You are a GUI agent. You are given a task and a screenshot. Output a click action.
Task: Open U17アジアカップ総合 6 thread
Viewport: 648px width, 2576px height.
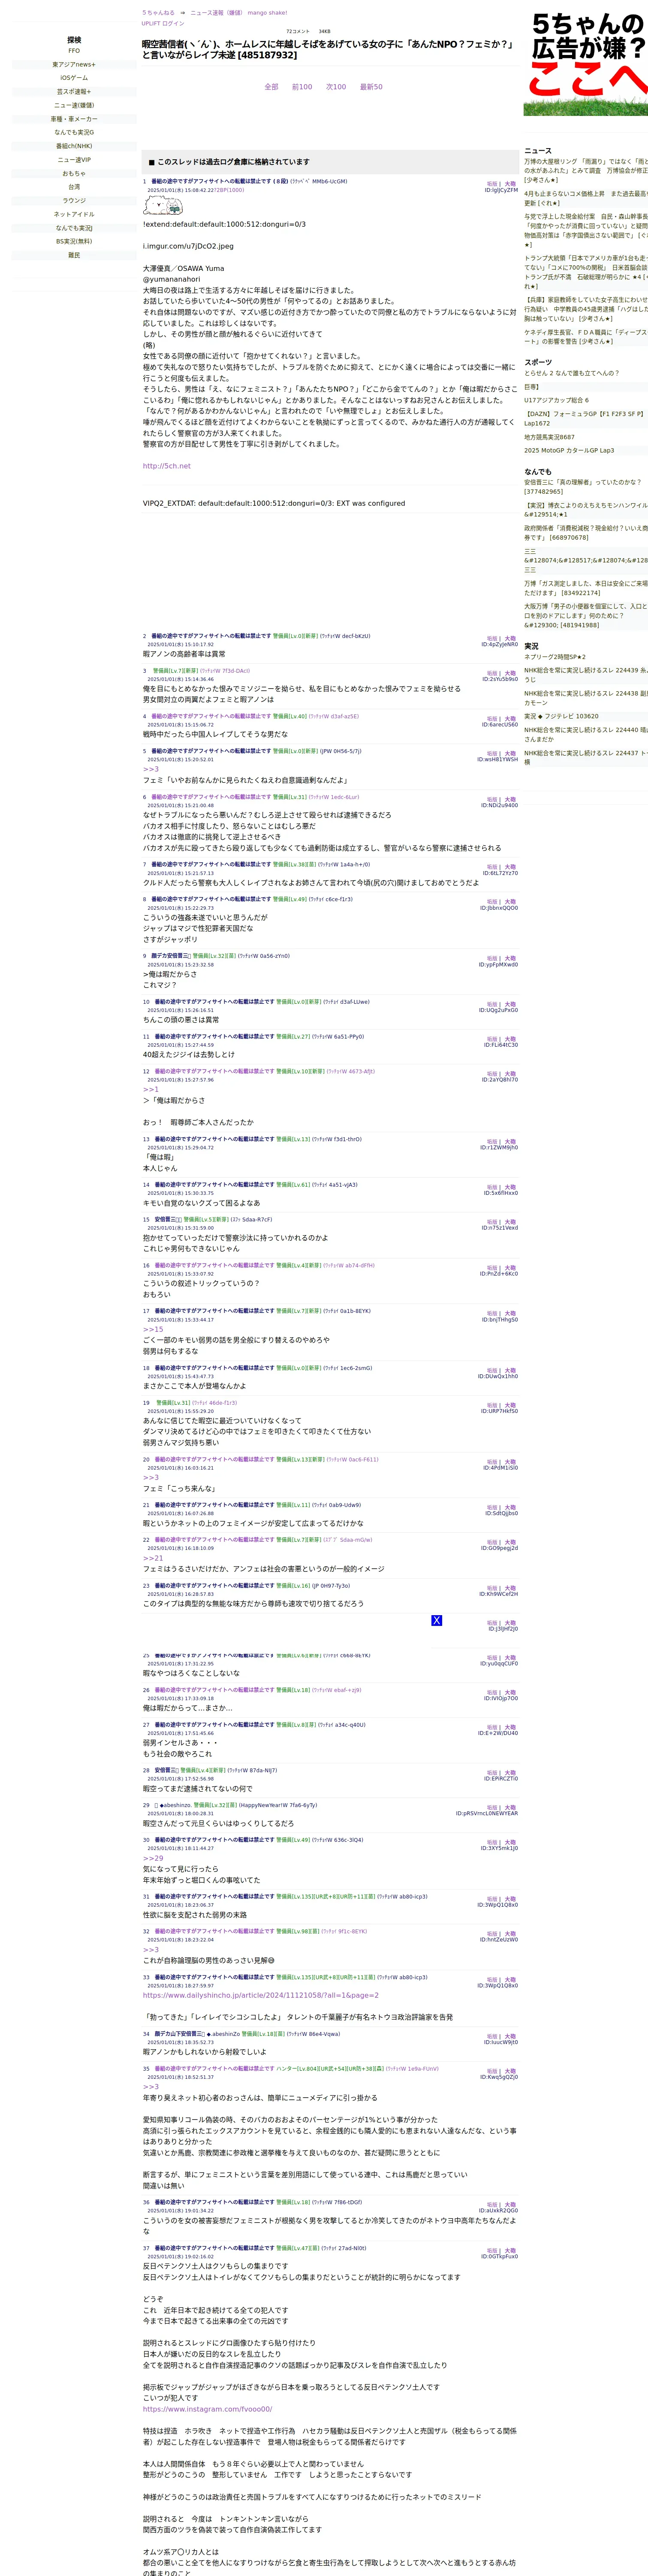click(x=556, y=400)
